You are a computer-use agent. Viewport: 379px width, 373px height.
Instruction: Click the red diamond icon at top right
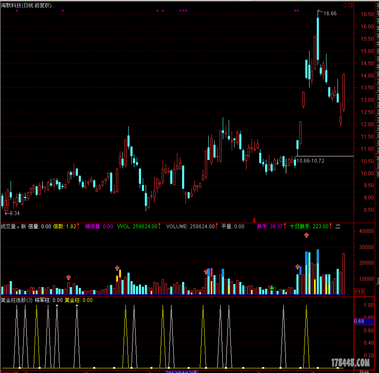coord(345,6)
